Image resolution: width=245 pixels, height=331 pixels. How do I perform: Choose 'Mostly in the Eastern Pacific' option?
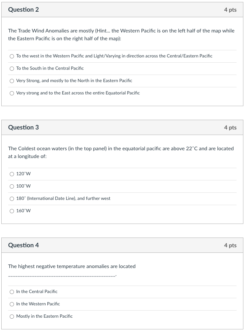point(12,316)
